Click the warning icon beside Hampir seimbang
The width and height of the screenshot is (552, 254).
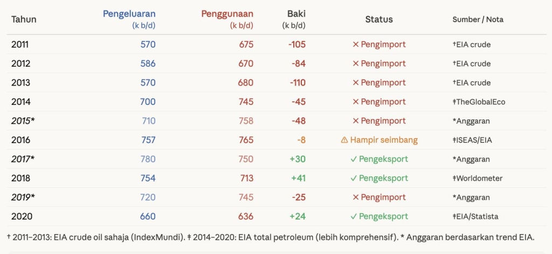coord(344,140)
